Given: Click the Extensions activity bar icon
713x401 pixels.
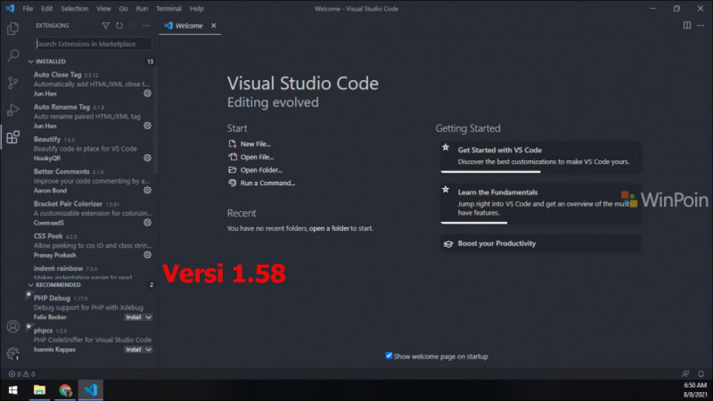Looking at the screenshot, I should click(13, 137).
